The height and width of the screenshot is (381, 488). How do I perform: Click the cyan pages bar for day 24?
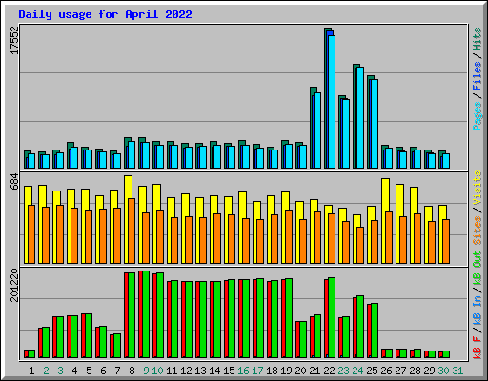360,117
